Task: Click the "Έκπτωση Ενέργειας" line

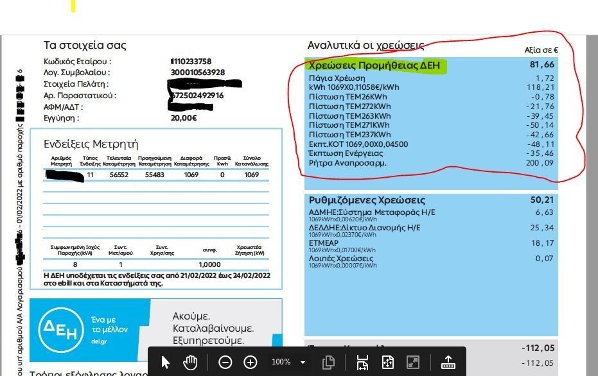Action: pyautogui.click(x=346, y=153)
